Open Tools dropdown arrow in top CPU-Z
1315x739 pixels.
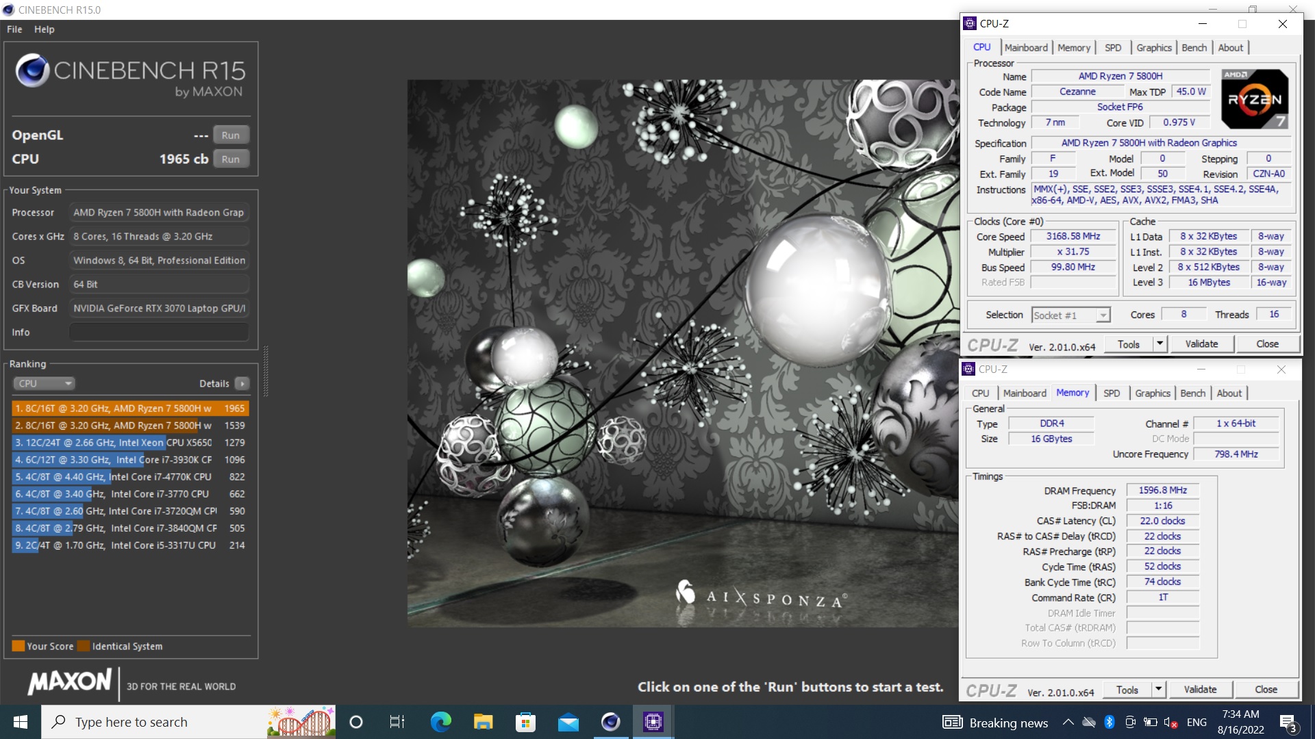[x=1160, y=344]
